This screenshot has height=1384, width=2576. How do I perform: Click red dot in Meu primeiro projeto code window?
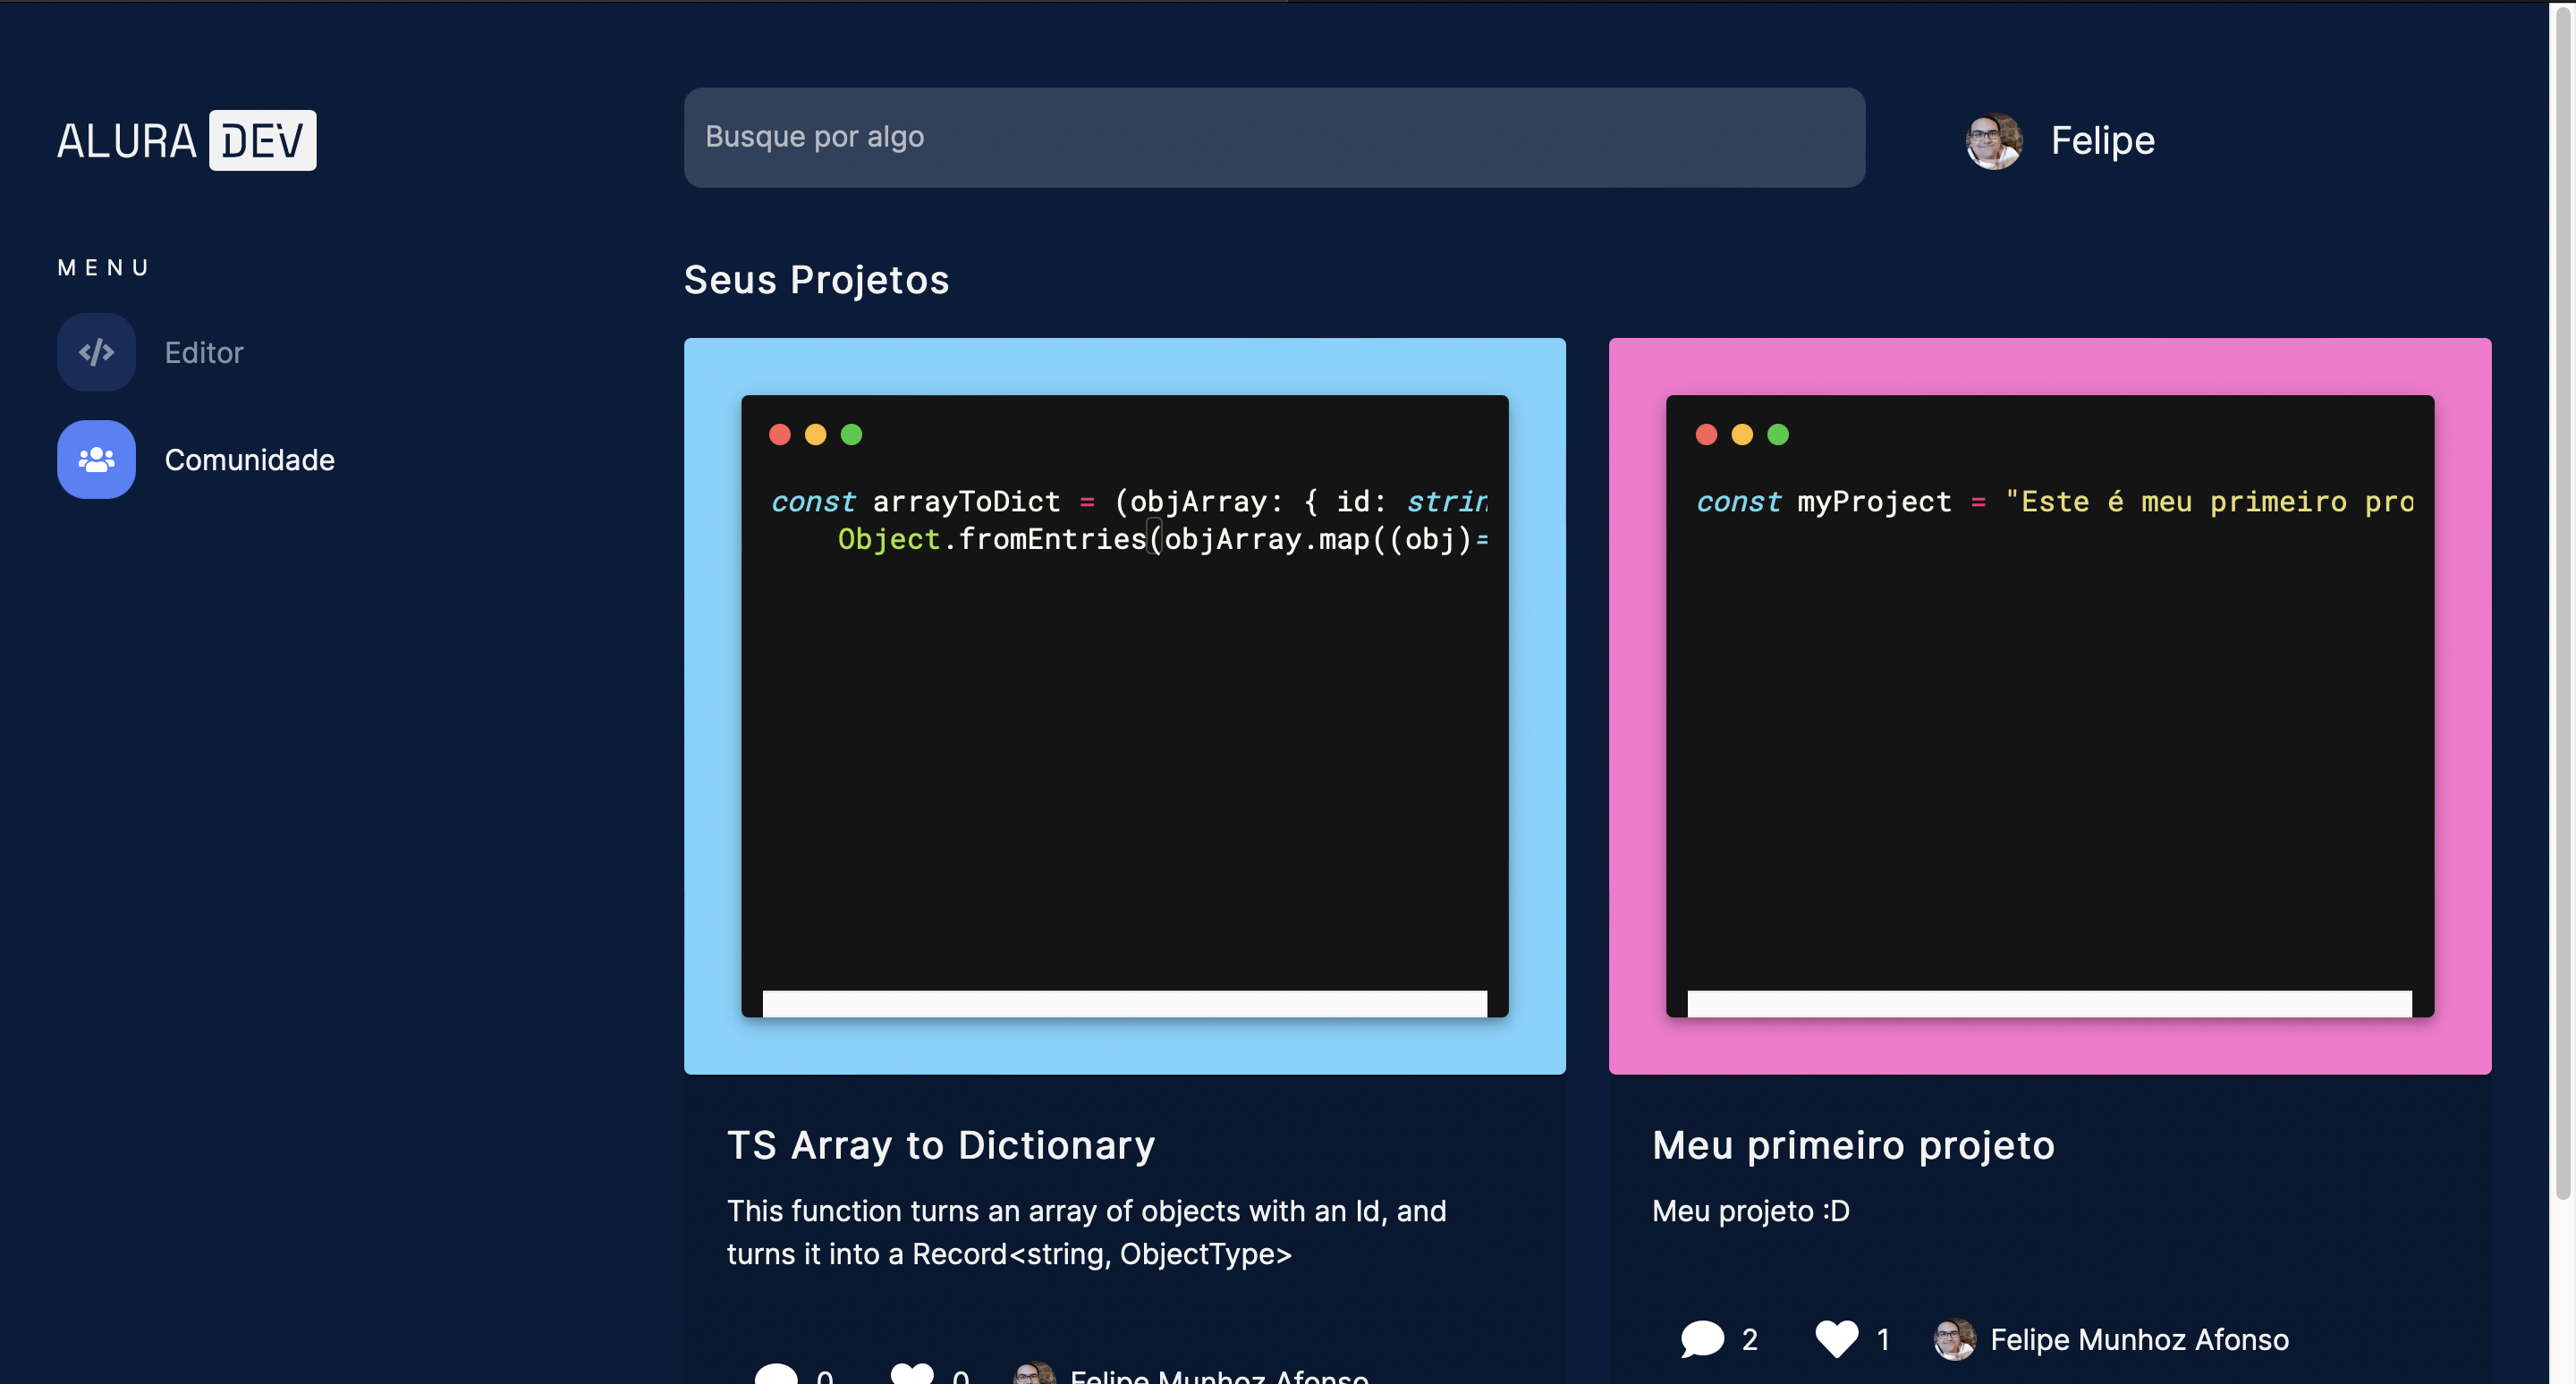1707,434
